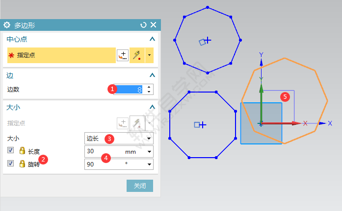
Task: Click the lock icon beside 长度
Action: pyautogui.click(x=22, y=150)
